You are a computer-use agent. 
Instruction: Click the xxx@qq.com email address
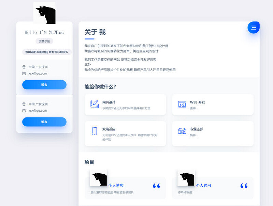coord(38,74)
